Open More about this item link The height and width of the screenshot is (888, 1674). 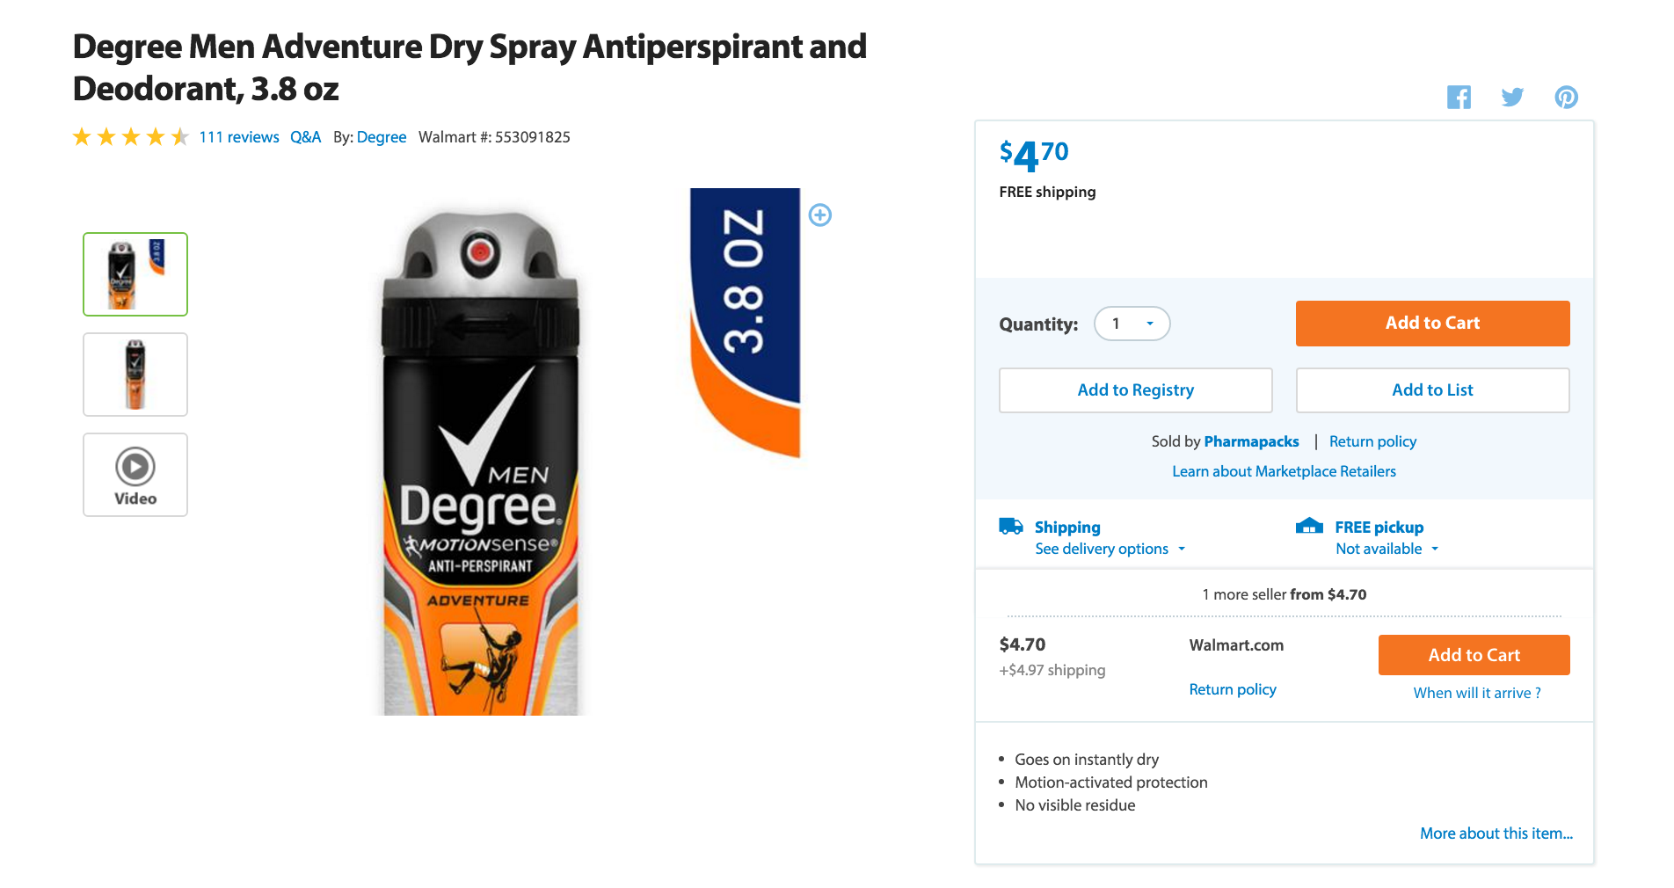click(1496, 833)
